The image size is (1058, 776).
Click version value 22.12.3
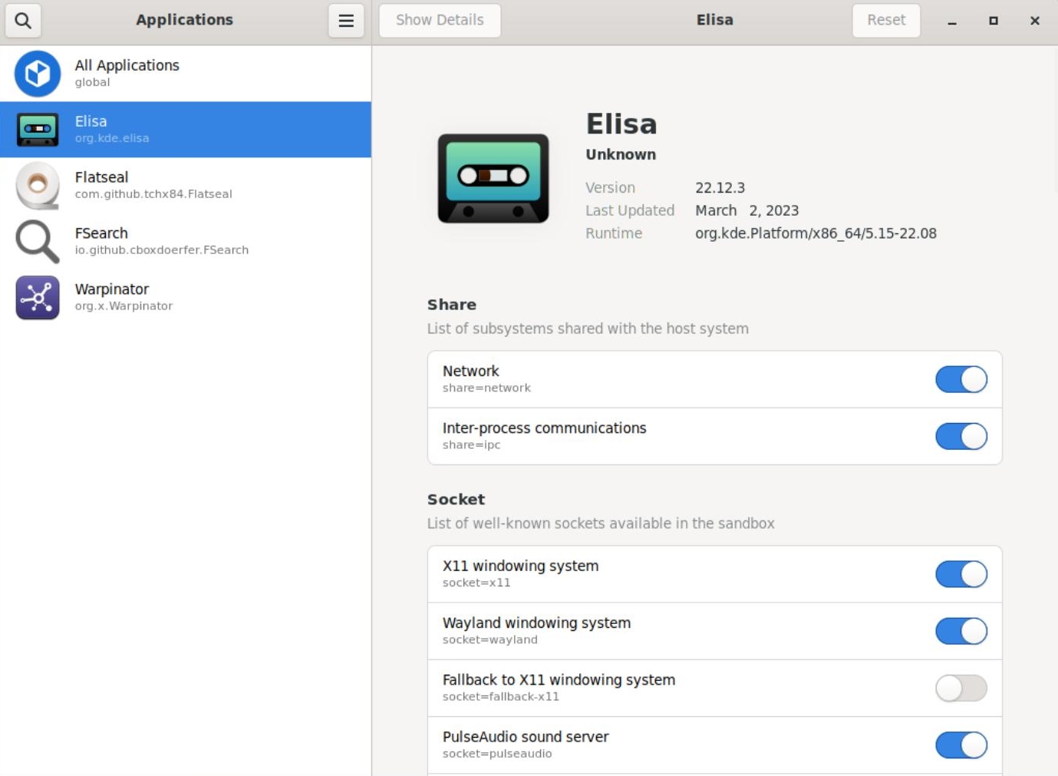(720, 188)
